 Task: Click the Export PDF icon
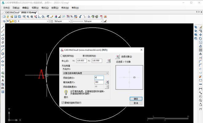101,17
